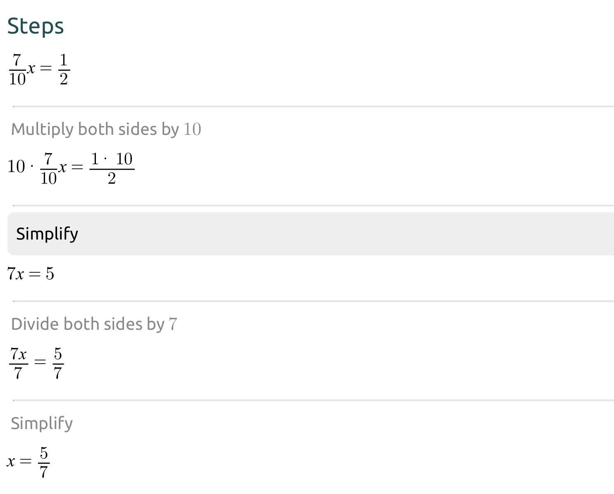
Task: Click the 1·10 over 2 fraction
Action: [112, 168]
